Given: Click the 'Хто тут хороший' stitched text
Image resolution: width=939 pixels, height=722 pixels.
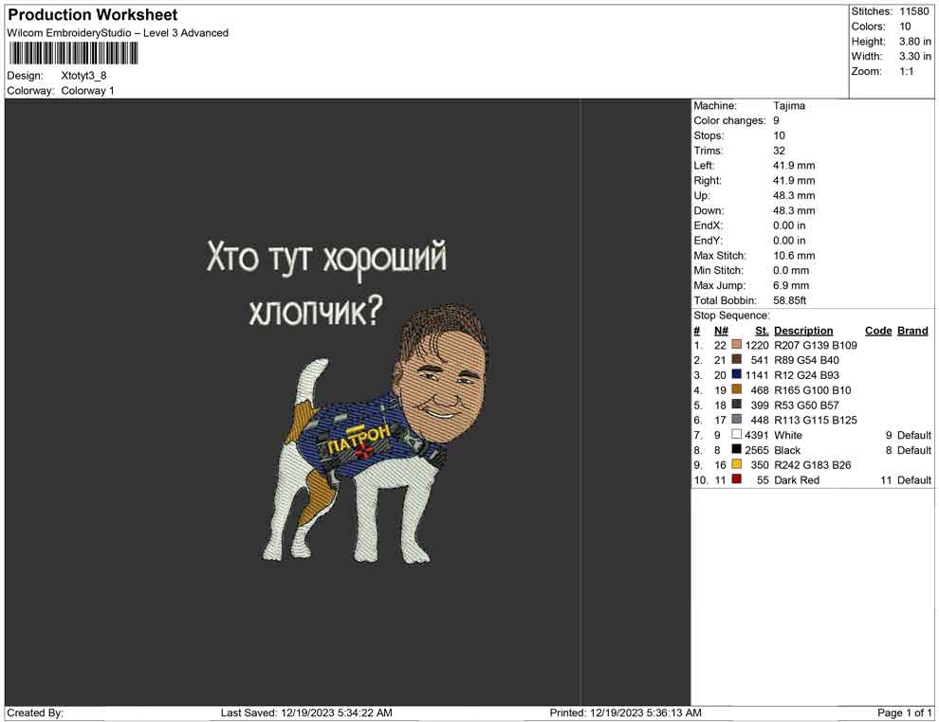Looking at the screenshot, I should point(326,259).
